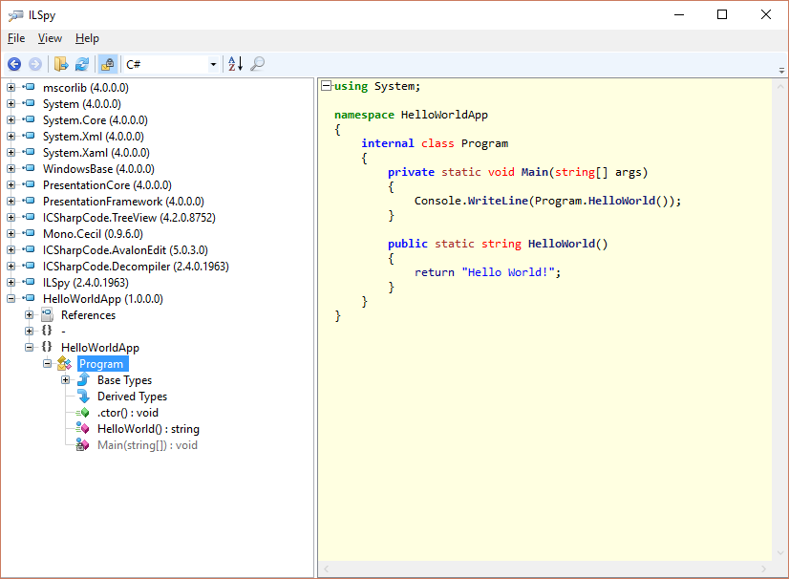Click the ILSpy (2.4.0.1963) assembly icon
The width and height of the screenshot is (789, 579).
[29, 282]
